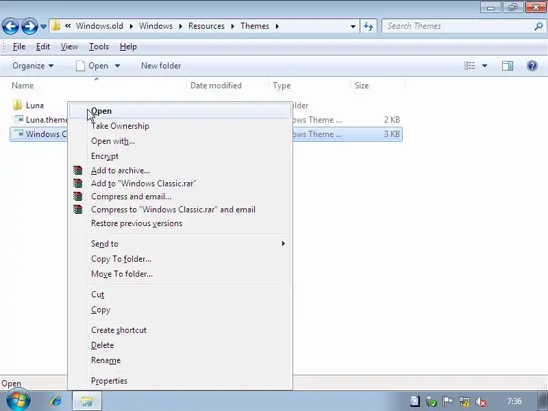Choose Properties in the context menu
The height and width of the screenshot is (411, 548).
(x=180, y=381)
